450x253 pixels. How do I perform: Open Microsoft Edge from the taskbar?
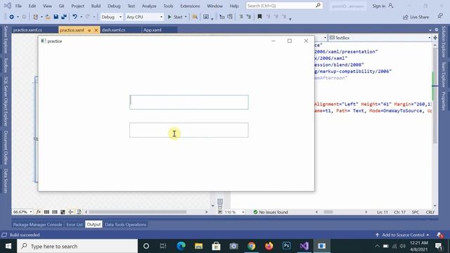click(181, 246)
